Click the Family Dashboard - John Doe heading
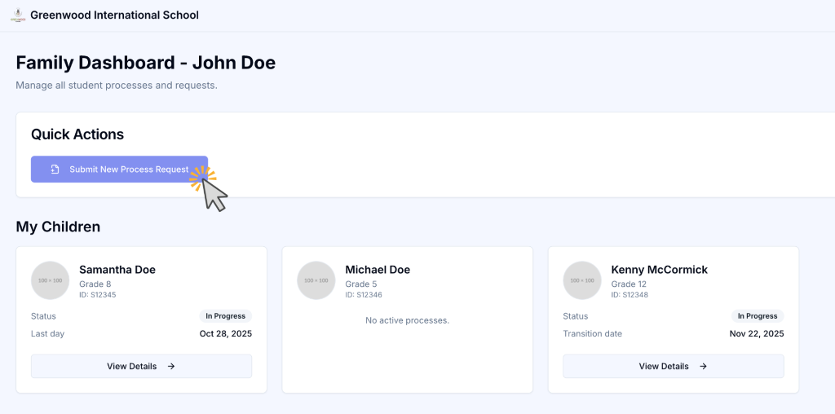 coord(146,63)
